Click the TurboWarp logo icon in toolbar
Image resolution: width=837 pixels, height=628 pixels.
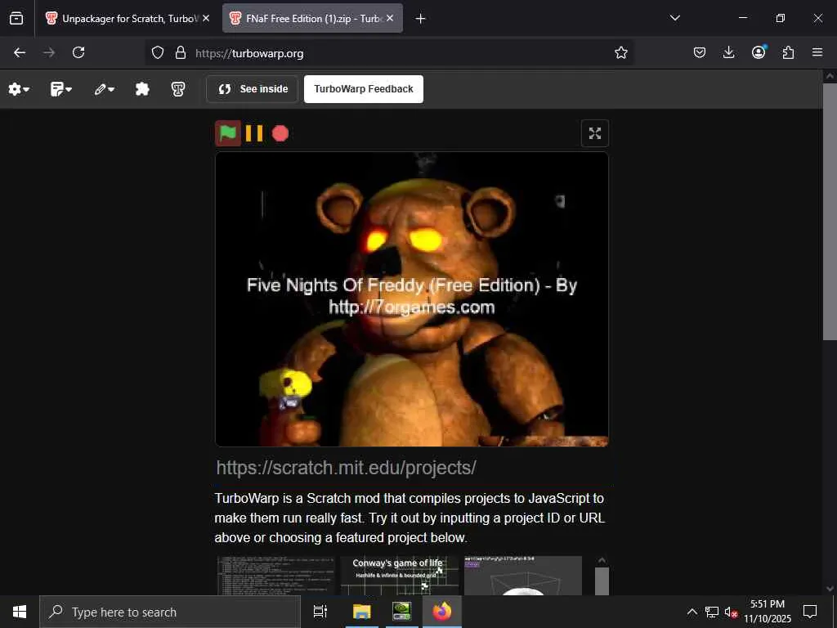(x=178, y=89)
